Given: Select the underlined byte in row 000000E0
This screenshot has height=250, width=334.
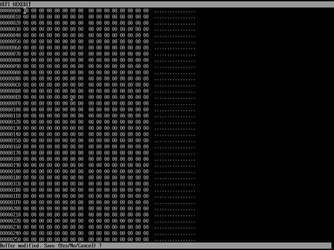Looking at the screenshot, I should [73, 97].
